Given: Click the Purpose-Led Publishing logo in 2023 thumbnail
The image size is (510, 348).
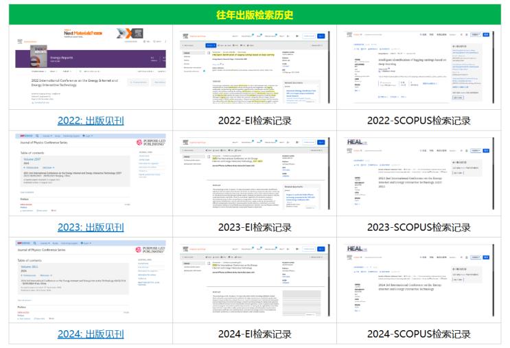Looking at the screenshot, I should 150,143.
